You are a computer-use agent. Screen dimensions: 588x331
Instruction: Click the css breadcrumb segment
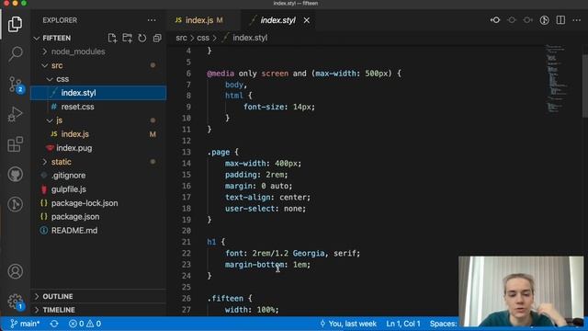[203, 38]
